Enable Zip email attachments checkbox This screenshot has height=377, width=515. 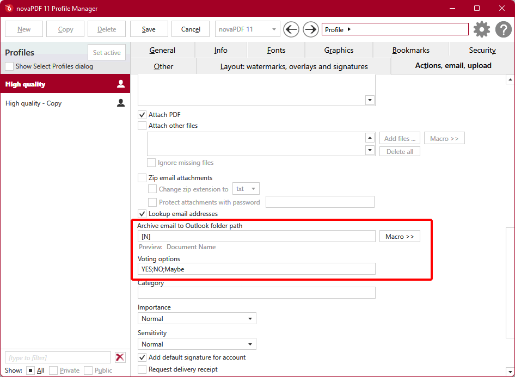pyautogui.click(x=142, y=178)
